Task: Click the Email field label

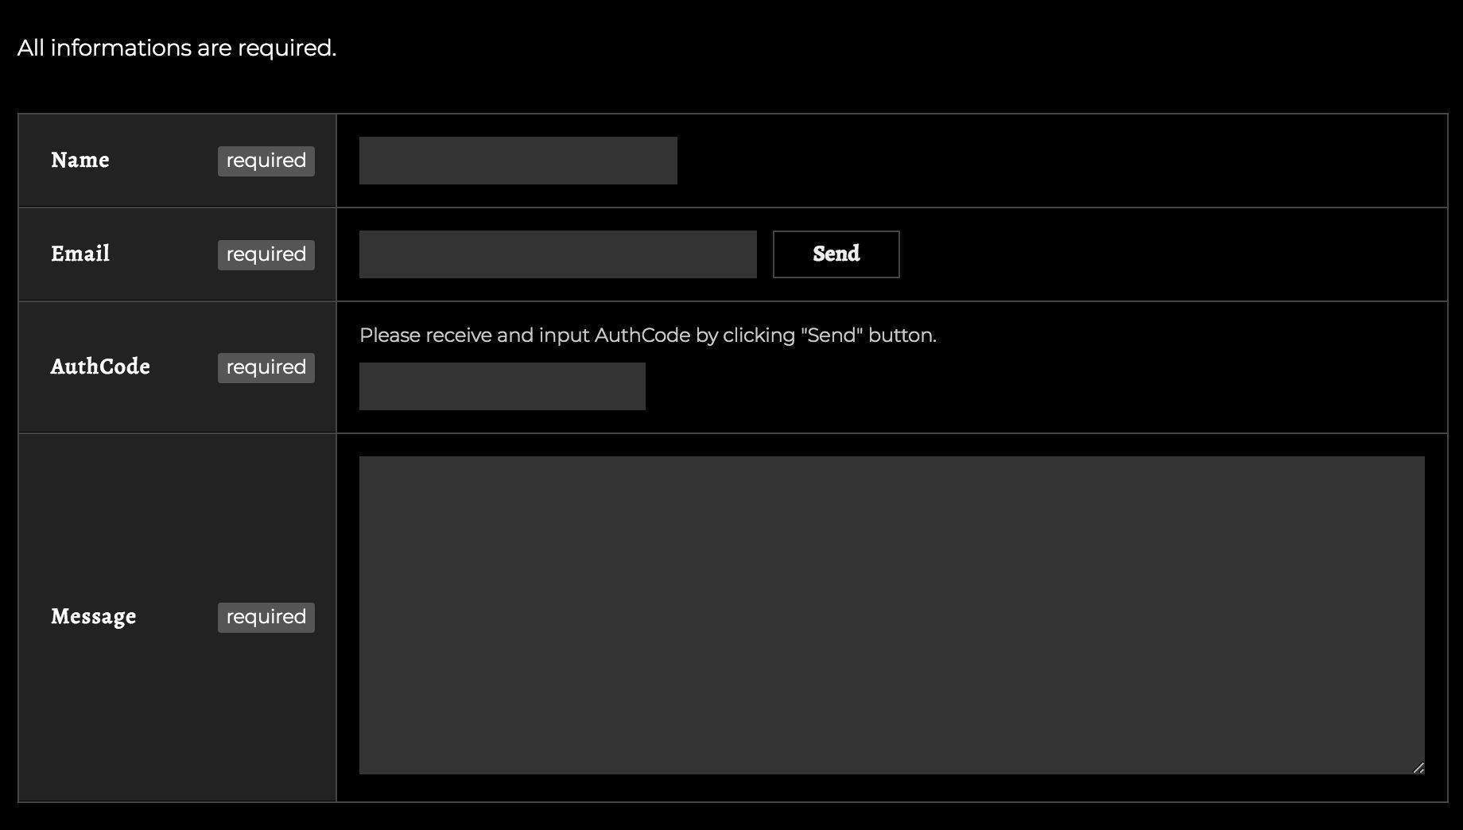Action: click(80, 254)
